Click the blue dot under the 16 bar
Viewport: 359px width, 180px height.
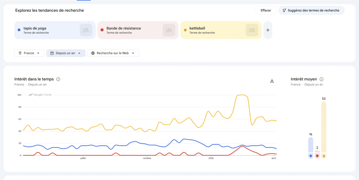[x=311, y=156]
